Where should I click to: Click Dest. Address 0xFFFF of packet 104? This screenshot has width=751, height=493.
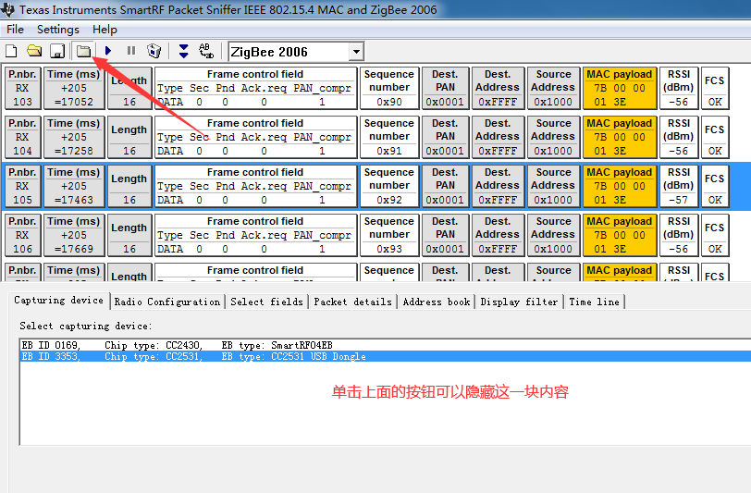coord(498,137)
